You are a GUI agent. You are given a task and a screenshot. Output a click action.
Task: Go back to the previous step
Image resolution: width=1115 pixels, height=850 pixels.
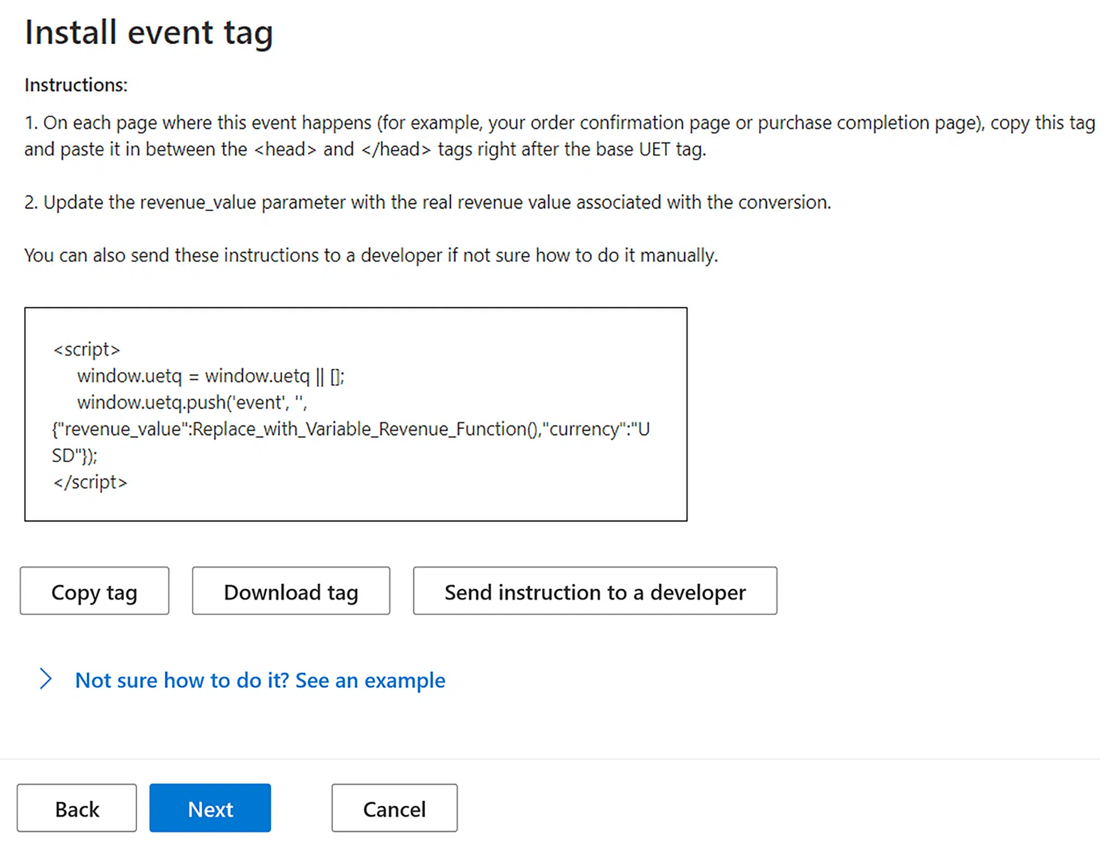(x=76, y=808)
